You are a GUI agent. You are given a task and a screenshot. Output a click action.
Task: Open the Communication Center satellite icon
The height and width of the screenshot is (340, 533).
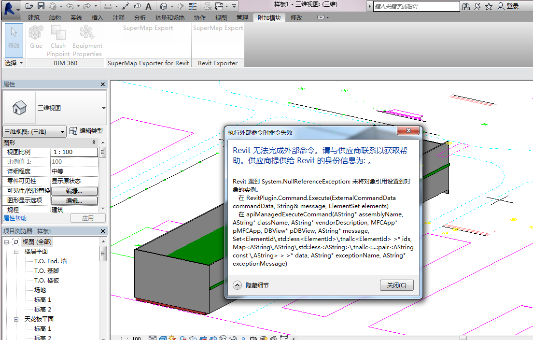pos(477,6)
